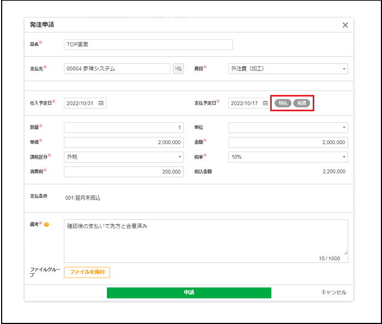Image resolution: width=382 pixels, height=324 pixels.
Task: Click the 消費税 field showing 200,000
Action: (124, 172)
